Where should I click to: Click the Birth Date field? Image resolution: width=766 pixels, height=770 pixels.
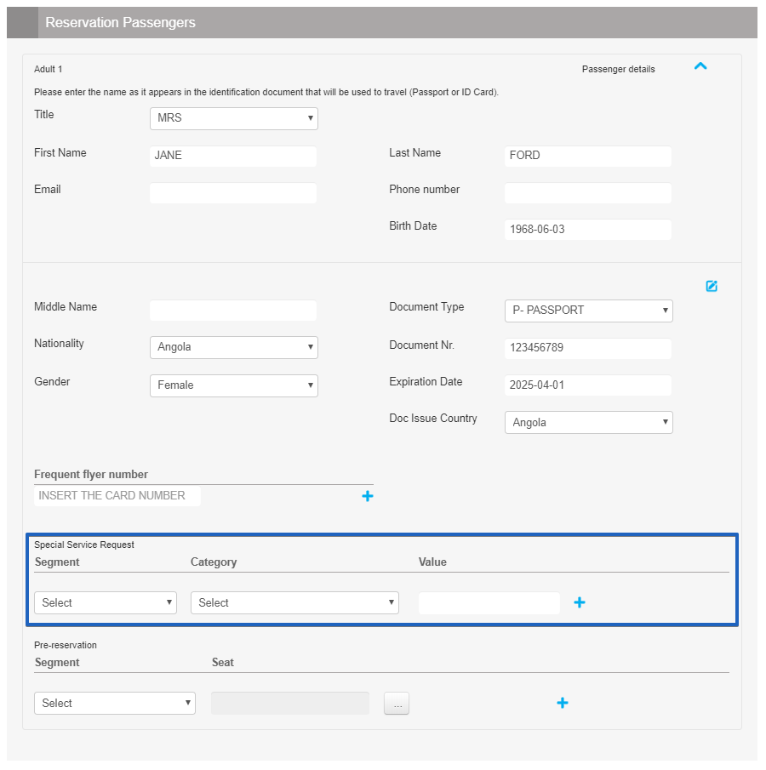588,230
